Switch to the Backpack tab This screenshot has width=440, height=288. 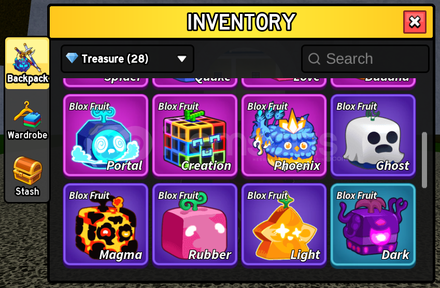pyautogui.click(x=27, y=63)
